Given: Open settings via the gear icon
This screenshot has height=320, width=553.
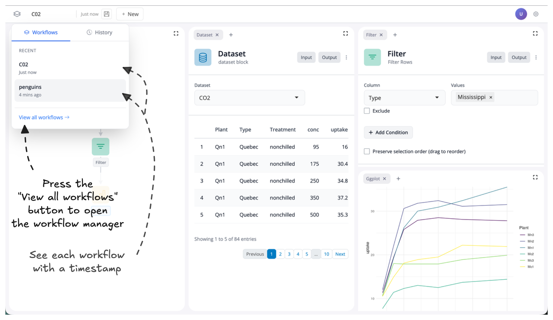Looking at the screenshot, I should click(x=536, y=14).
